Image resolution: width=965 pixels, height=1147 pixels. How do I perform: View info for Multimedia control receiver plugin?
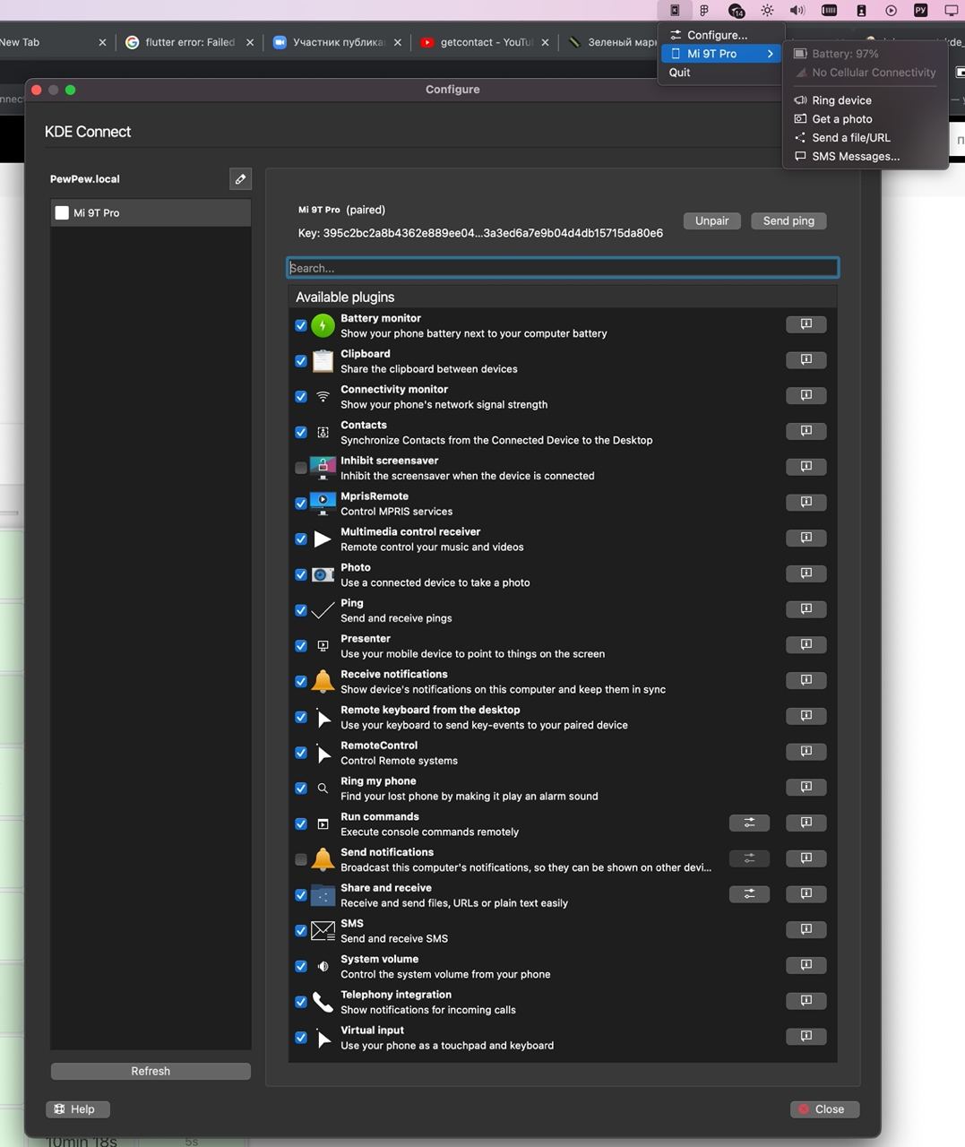pyautogui.click(x=806, y=538)
